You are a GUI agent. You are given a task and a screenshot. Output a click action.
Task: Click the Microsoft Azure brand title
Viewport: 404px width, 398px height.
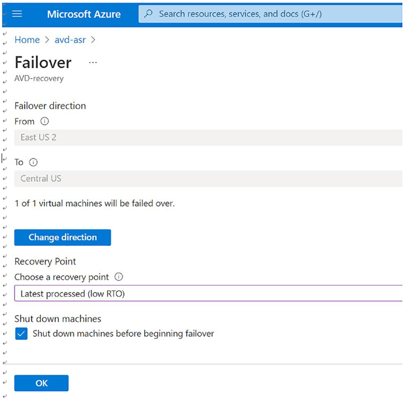(x=84, y=14)
